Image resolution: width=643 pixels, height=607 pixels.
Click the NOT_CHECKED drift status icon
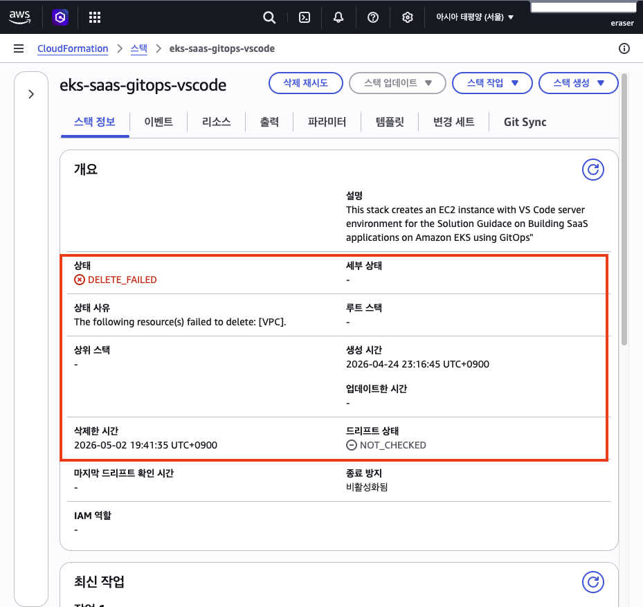coord(352,445)
